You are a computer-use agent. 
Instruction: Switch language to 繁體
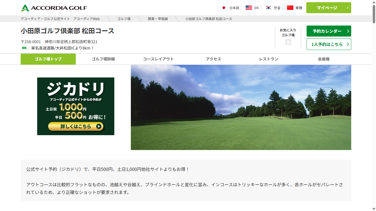click(x=299, y=8)
